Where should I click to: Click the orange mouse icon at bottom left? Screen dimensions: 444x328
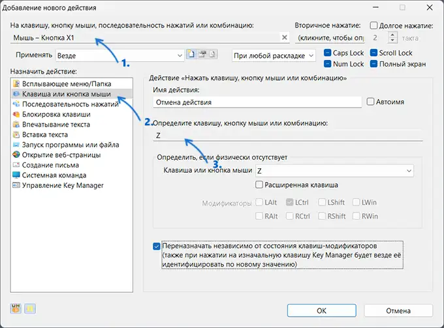tap(16, 308)
